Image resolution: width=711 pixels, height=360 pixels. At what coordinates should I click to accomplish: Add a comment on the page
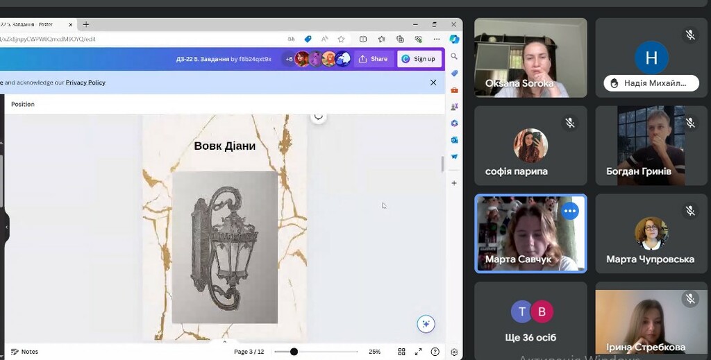[x=319, y=116]
